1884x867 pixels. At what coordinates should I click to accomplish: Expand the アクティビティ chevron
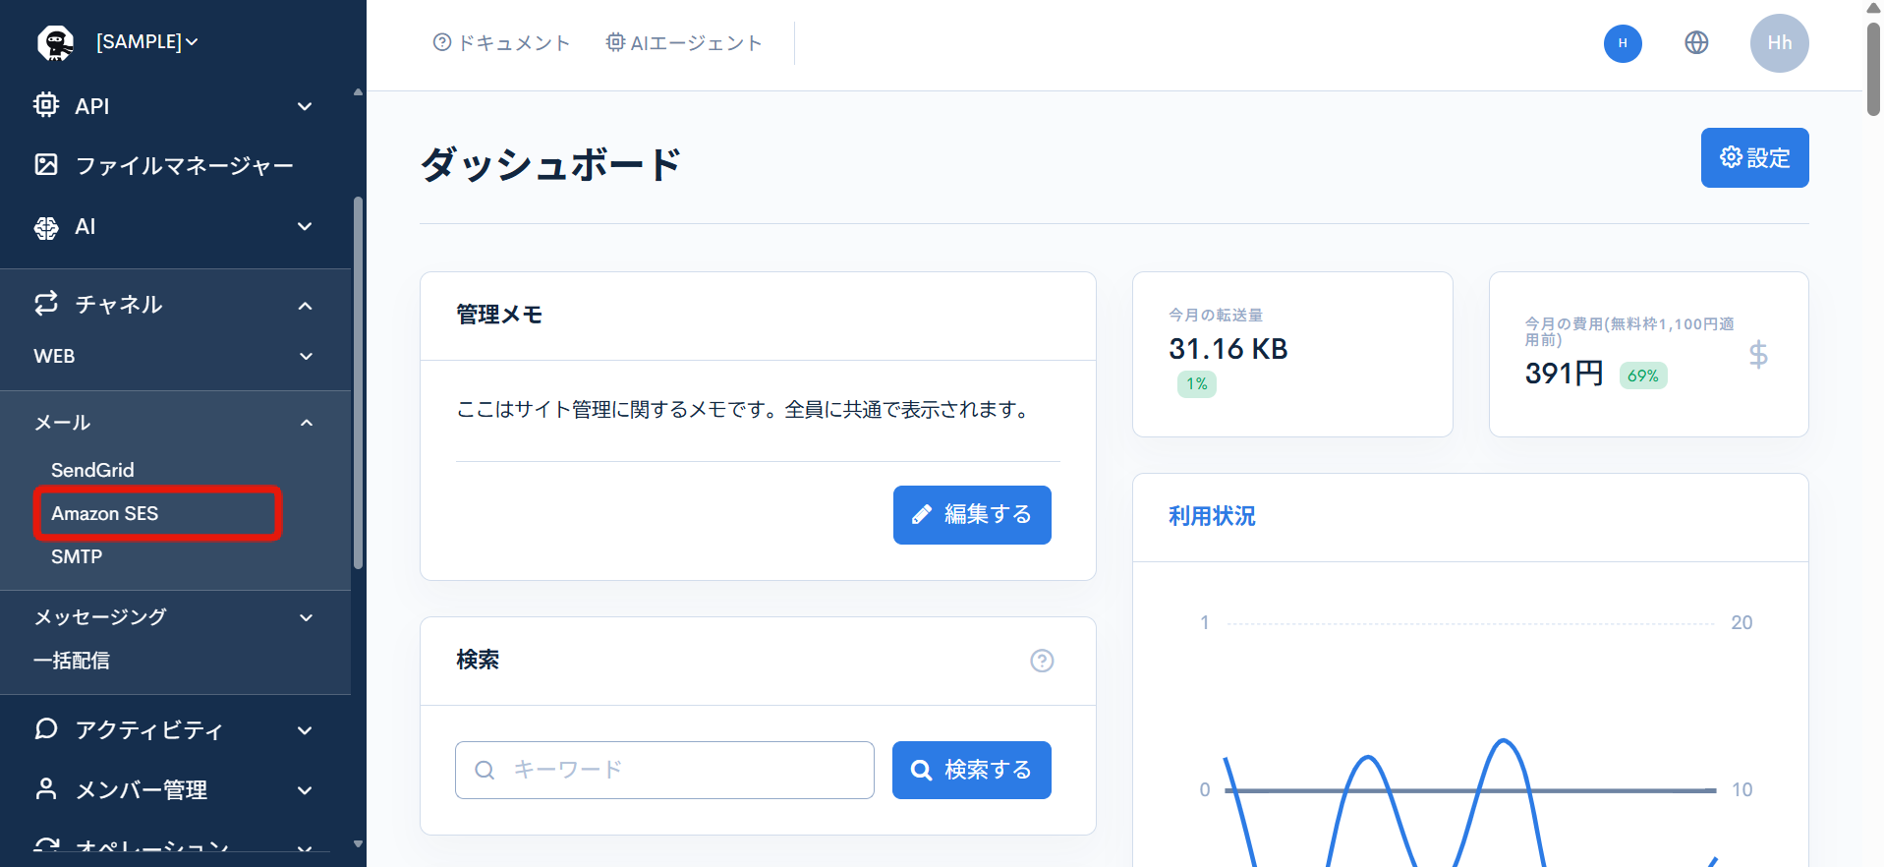[305, 730]
